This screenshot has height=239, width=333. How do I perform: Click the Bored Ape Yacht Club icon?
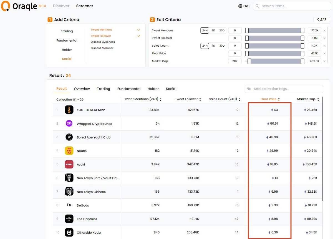point(69,137)
